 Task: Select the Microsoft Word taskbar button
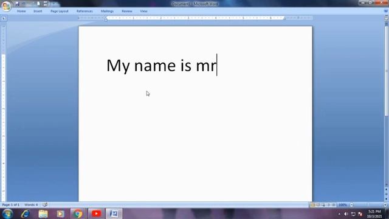coord(114,214)
